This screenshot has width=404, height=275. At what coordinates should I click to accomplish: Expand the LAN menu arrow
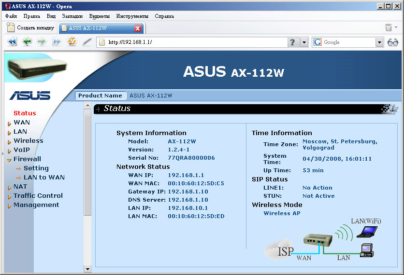tap(9, 133)
